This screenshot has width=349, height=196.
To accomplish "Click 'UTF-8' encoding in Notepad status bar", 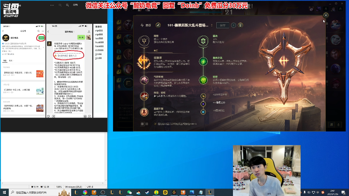I will 90,187.
